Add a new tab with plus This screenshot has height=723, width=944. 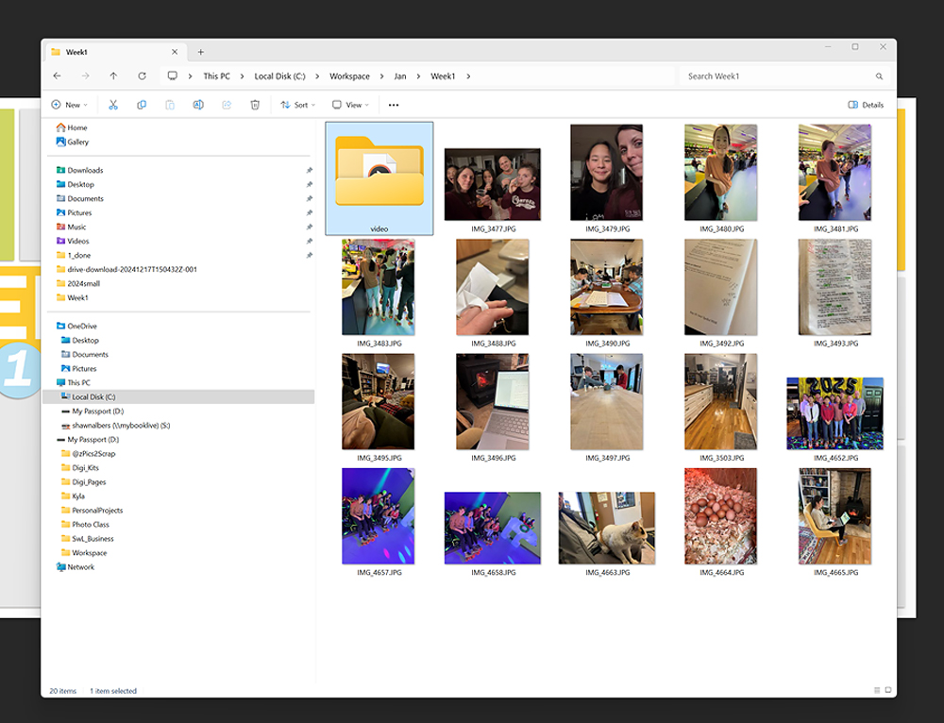tap(201, 52)
